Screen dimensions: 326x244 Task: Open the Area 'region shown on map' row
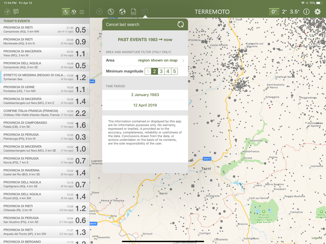tap(145, 61)
